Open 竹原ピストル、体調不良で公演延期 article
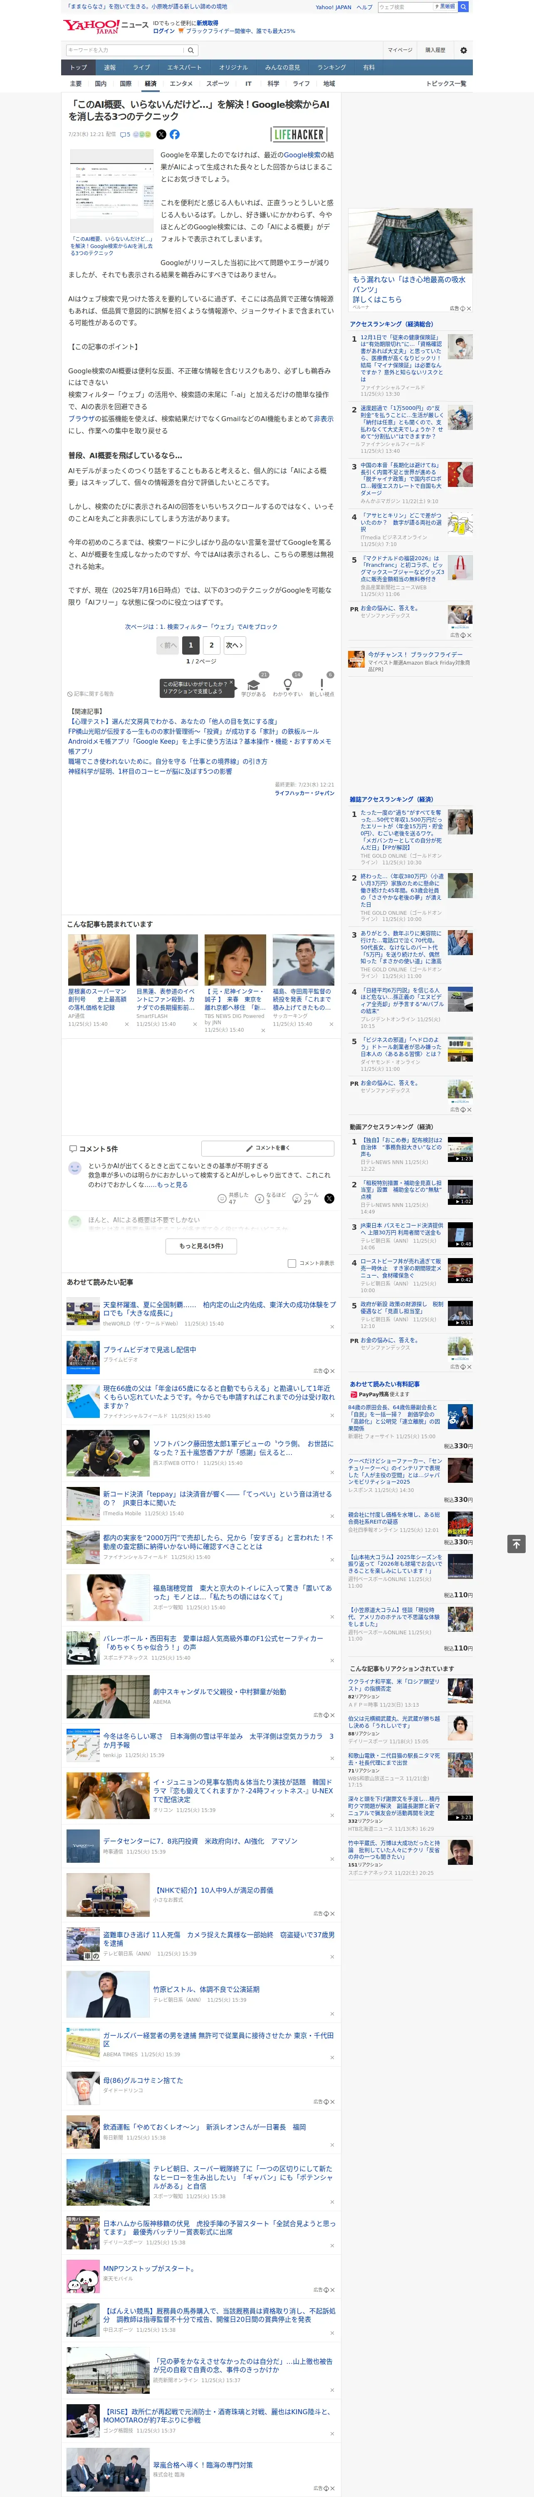This screenshot has height=2497, width=534. [206, 1989]
